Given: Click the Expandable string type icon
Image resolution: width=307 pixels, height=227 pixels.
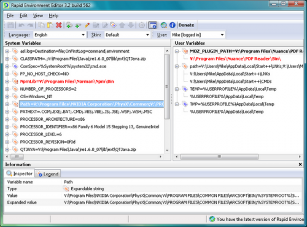Looking at the screenshot, I should [66, 188].
